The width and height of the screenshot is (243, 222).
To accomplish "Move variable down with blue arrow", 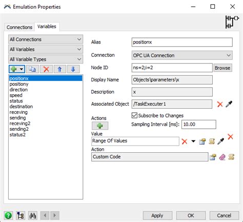I will pos(73,69).
